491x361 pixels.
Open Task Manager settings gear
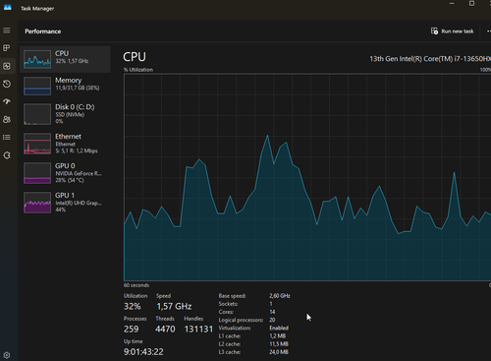pos(7,355)
